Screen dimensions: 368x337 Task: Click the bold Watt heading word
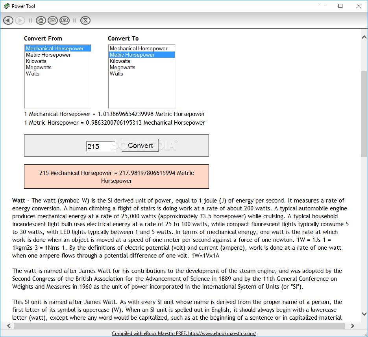pos(18,201)
